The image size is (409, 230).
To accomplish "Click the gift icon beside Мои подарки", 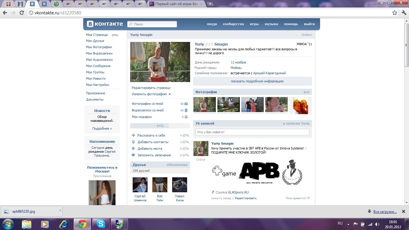I will (x=186, y=117).
